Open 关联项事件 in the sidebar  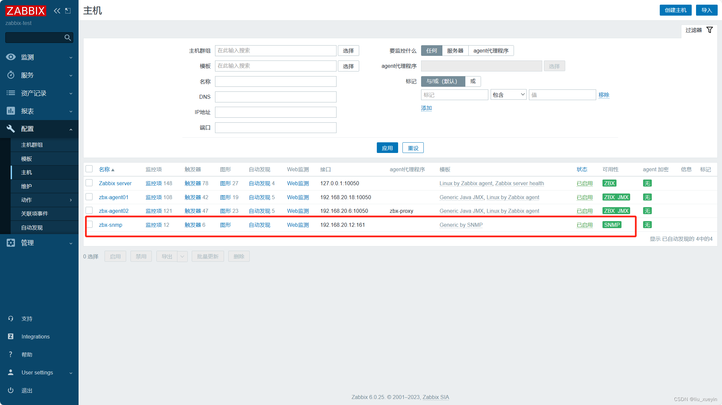[34, 213]
